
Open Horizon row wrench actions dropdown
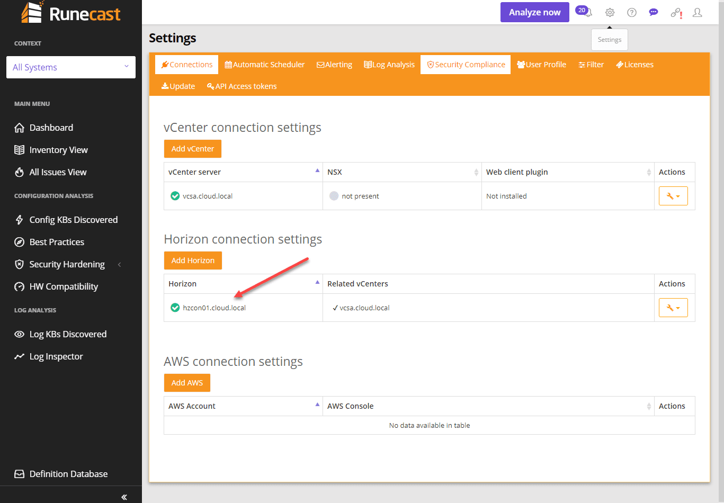pos(673,308)
